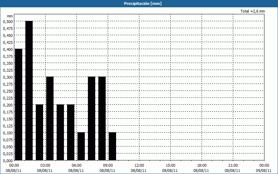The width and height of the screenshot is (278, 174).
Task: Select the 0,150 y-axis value
Action: (x=8, y=119)
